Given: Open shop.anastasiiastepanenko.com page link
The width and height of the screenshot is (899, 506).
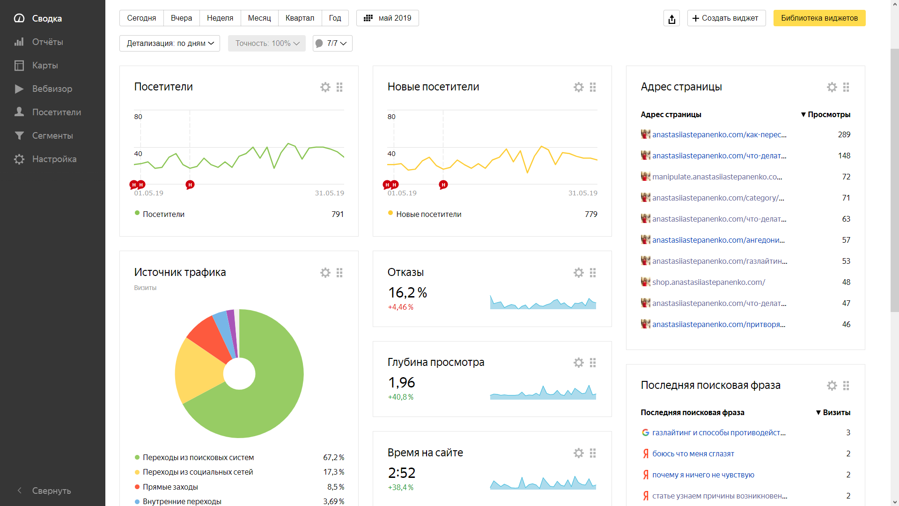Looking at the screenshot, I should [708, 282].
